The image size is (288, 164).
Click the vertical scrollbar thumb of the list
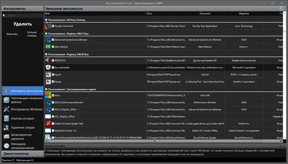[x=284, y=31]
